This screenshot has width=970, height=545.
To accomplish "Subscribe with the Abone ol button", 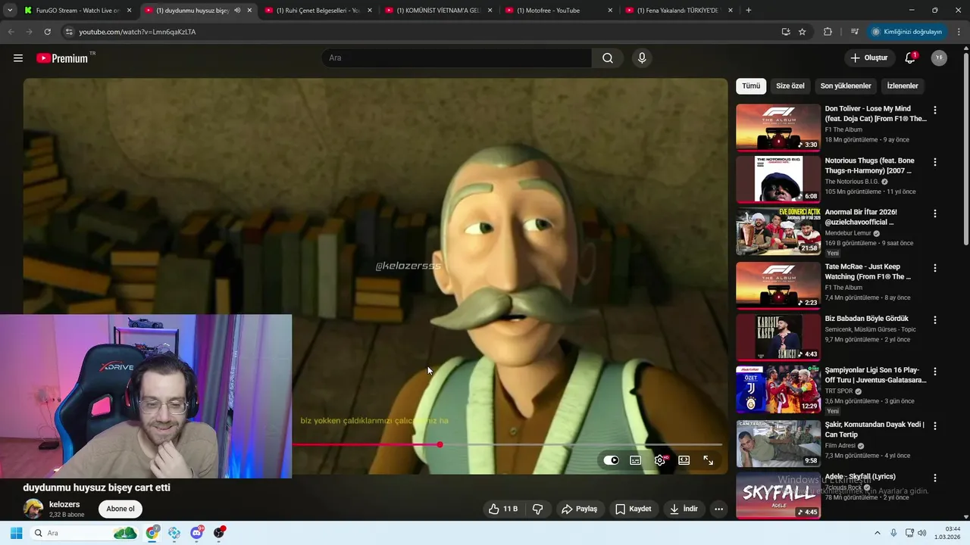I will 120,509.
